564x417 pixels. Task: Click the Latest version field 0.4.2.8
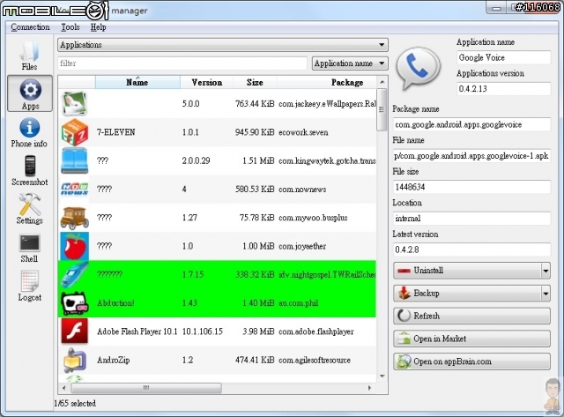(471, 249)
